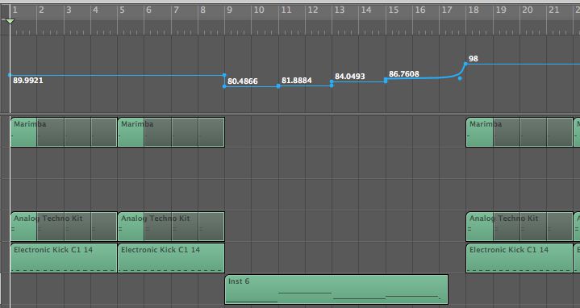Select the Inst 6 region
The width and height of the screenshot is (580, 308).
[336, 289]
